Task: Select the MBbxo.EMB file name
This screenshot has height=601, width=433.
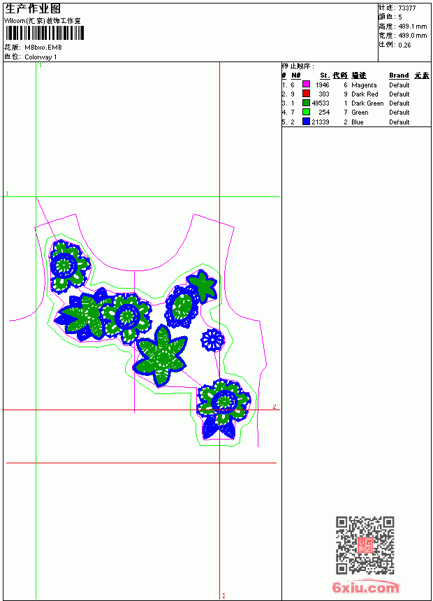Action: pos(43,48)
